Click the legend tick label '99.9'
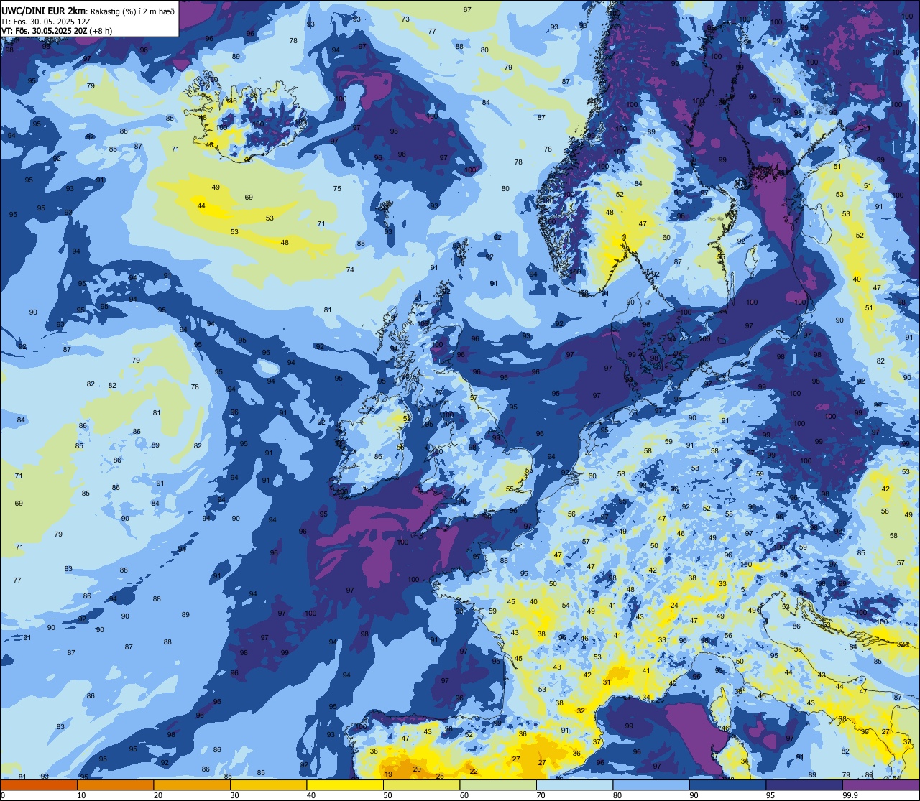The image size is (920, 801). tap(851, 795)
